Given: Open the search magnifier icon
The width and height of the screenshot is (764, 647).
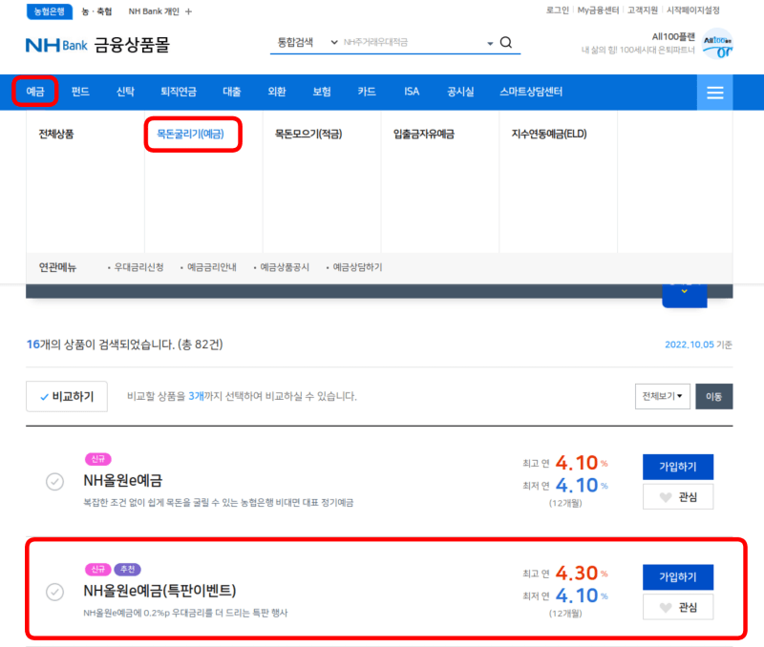Looking at the screenshot, I should click(x=506, y=42).
